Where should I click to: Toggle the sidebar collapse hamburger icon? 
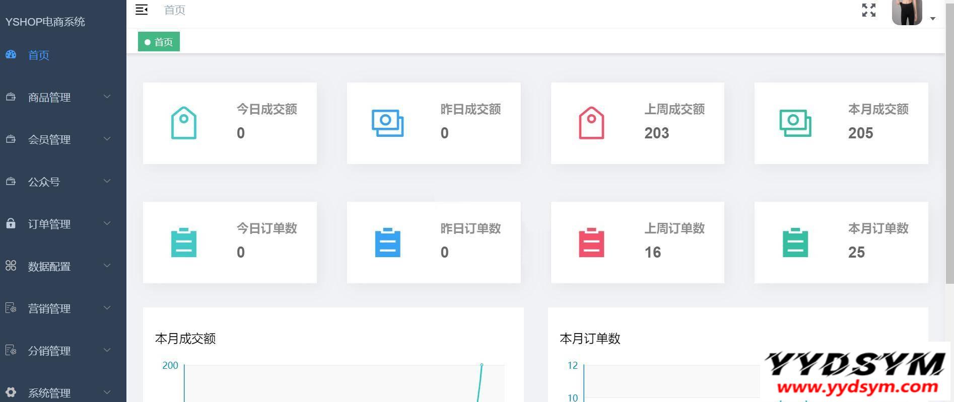coord(142,10)
